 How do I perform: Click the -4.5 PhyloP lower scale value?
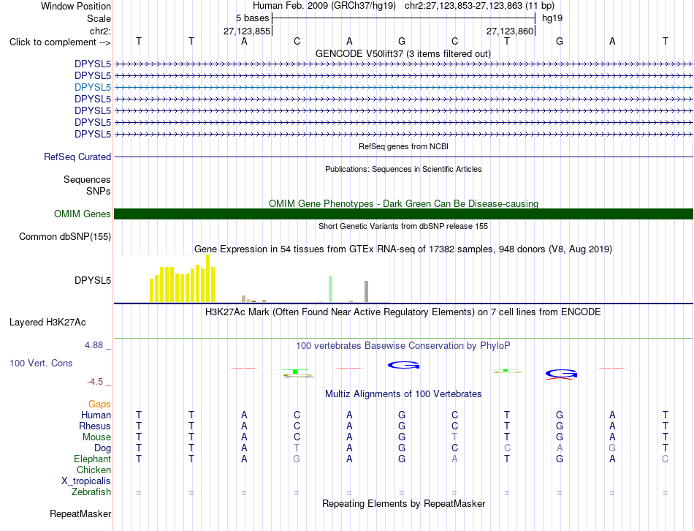coord(95,382)
